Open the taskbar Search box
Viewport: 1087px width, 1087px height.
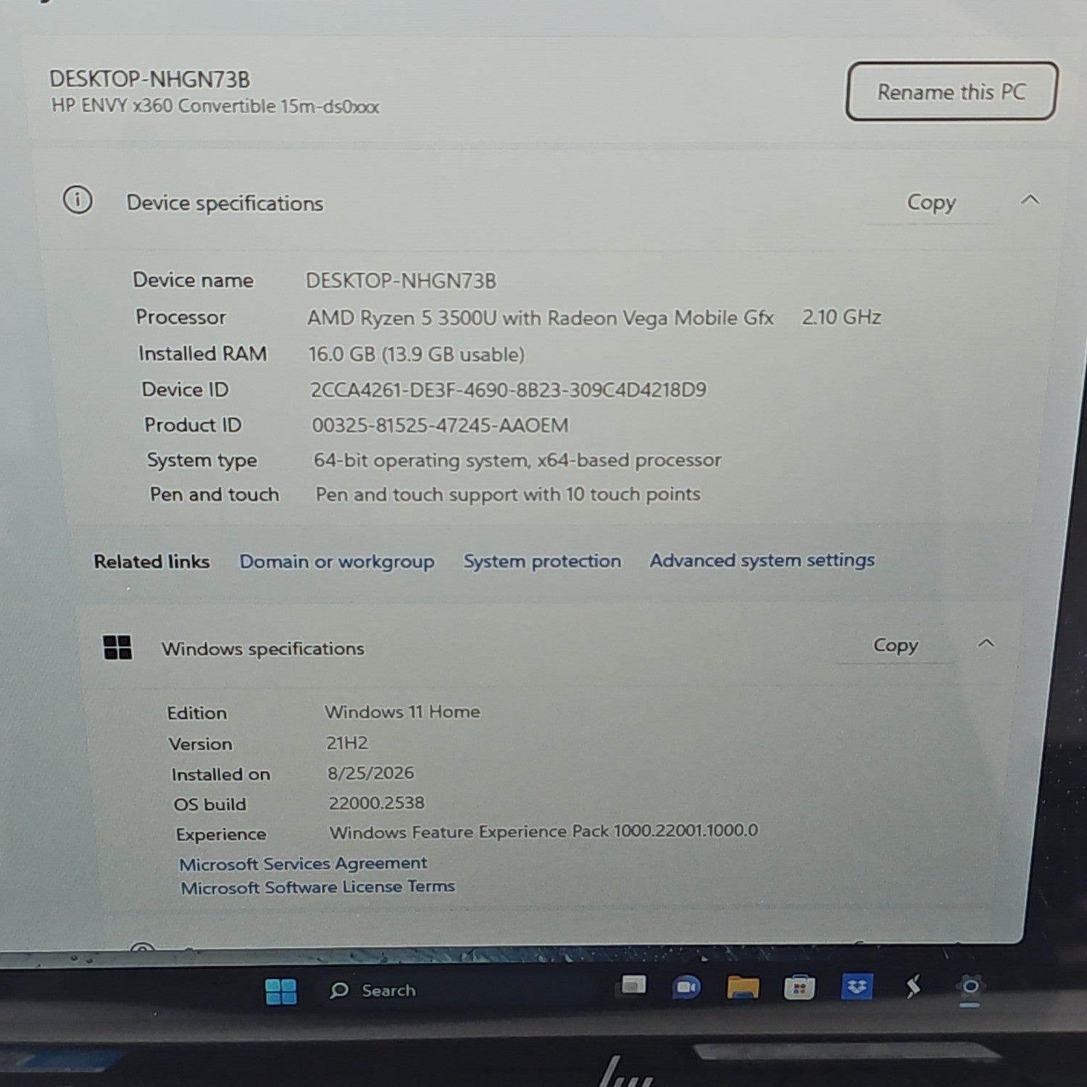click(373, 990)
